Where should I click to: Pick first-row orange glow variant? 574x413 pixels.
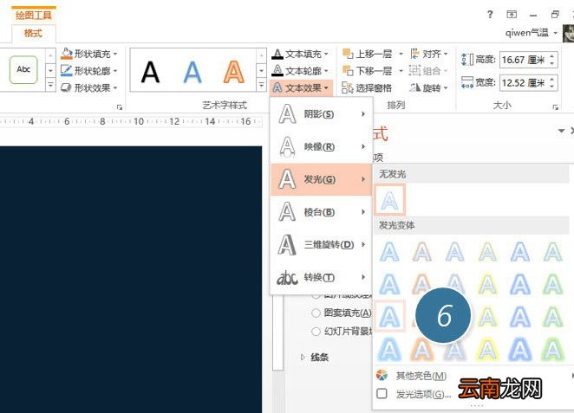[422, 252]
